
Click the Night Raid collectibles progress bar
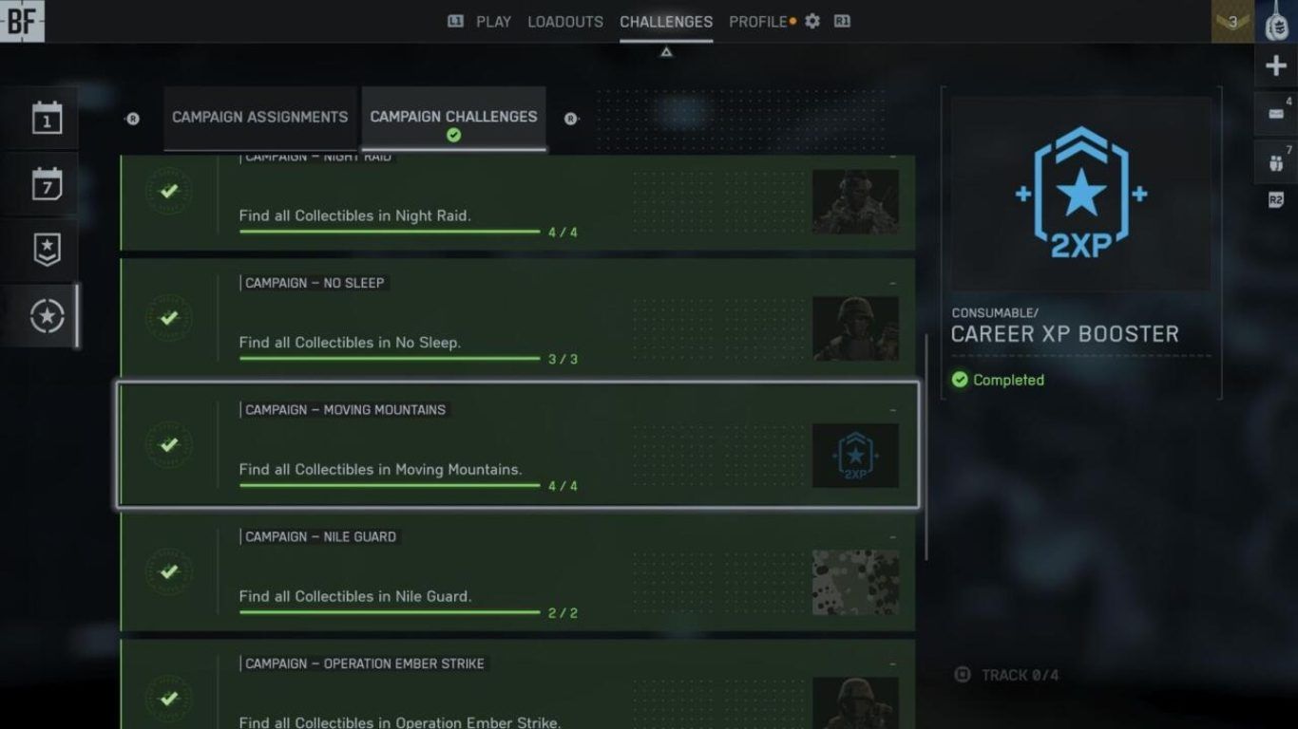point(390,232)
